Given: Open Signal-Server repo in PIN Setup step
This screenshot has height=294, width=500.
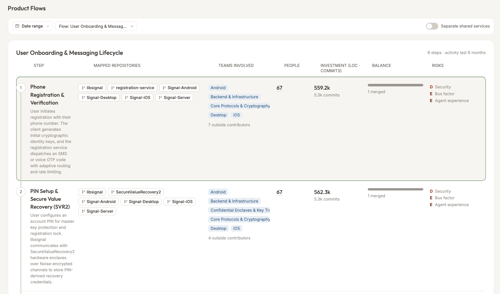Looking at the screenshot, I should tap(97, 211).
